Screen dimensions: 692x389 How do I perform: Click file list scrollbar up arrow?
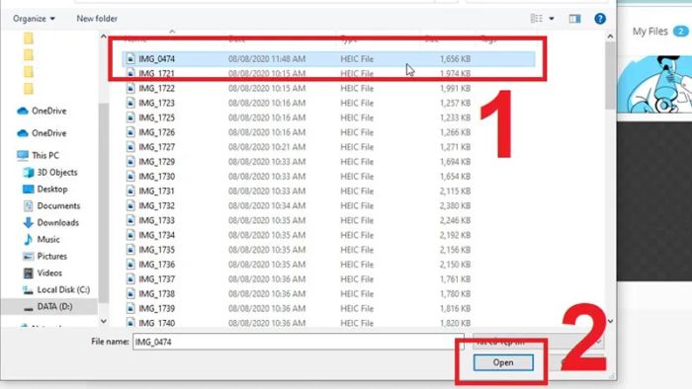pos(610,37)
